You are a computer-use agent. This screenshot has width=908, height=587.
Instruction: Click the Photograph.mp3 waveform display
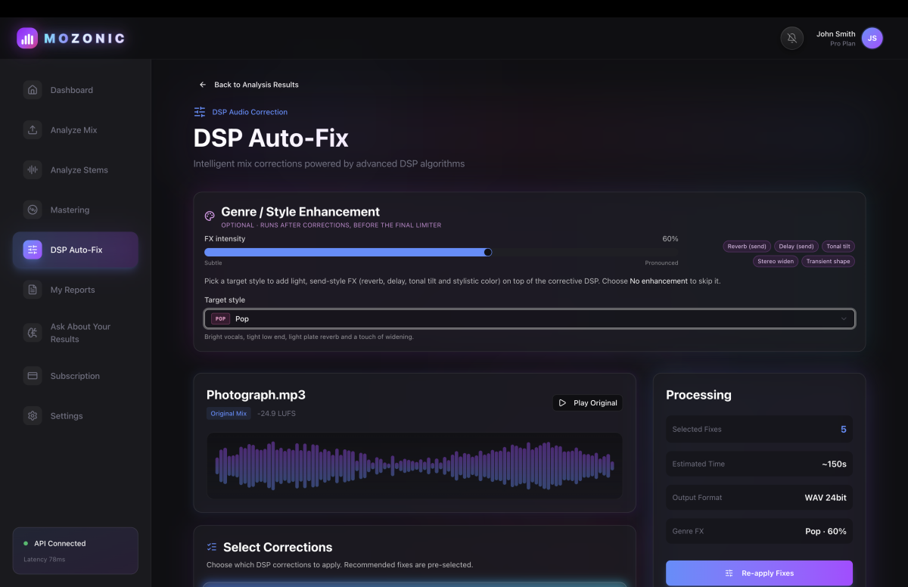point(415,465)
